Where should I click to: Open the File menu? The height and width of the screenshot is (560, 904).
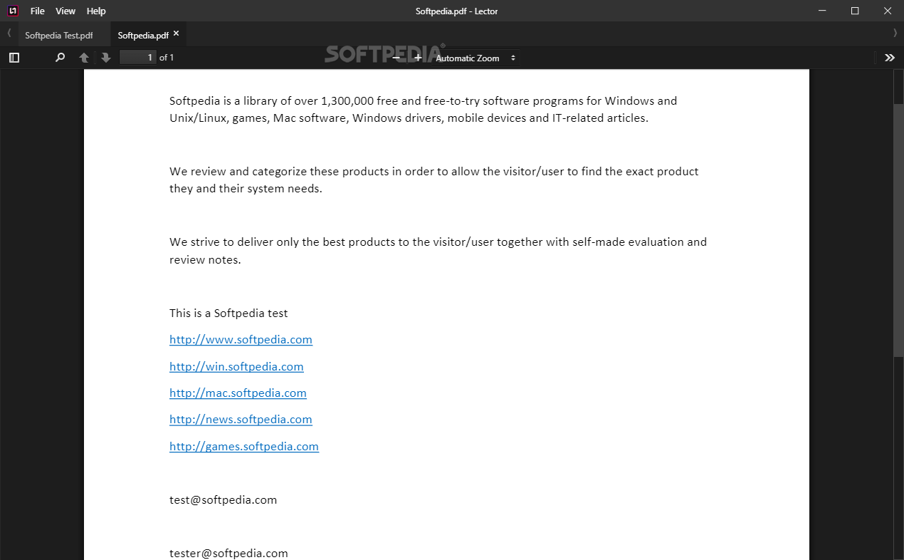pos(38,11)
